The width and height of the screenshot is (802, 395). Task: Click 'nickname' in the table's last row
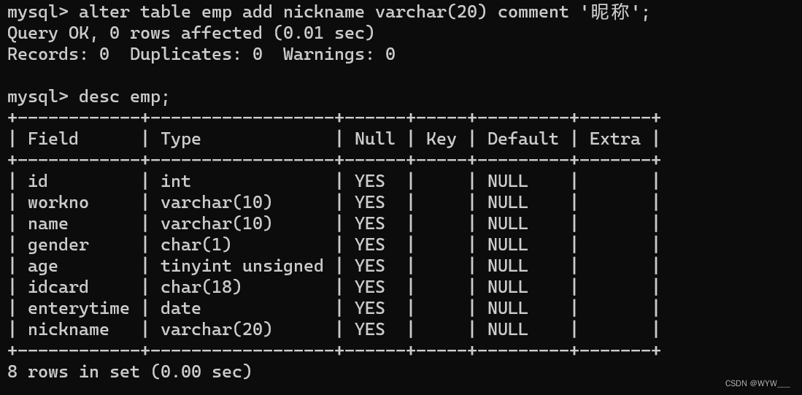point(68,329)
